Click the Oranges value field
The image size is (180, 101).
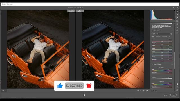[x=170, y=43]
